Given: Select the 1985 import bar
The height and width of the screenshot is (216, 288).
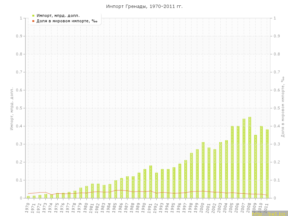Looking at the screenshot, I should click(x=116, y=189).
